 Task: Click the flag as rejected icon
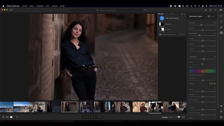101,117
